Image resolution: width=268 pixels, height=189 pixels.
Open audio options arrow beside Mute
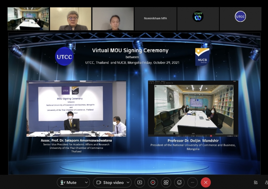tap(86, 183)
